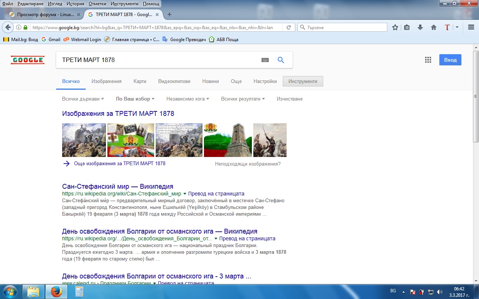Viewport: 479px width, 299px height.
Task: Open the Google apps grid
Action: pyautogui.click(x=428, y=60)
